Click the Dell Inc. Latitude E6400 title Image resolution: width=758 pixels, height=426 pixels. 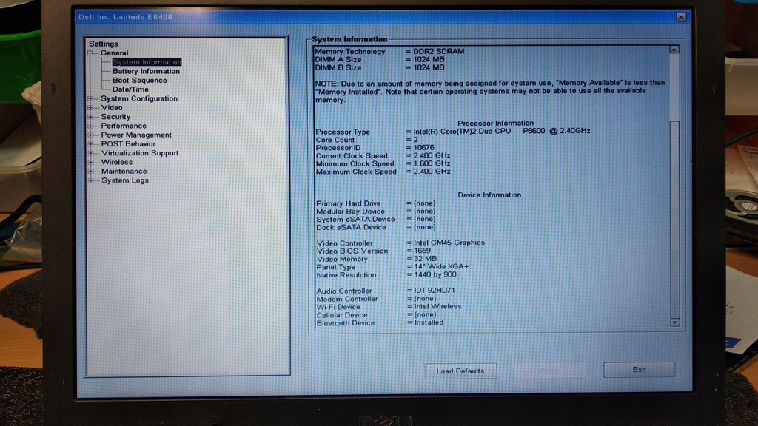coord(125,17)
